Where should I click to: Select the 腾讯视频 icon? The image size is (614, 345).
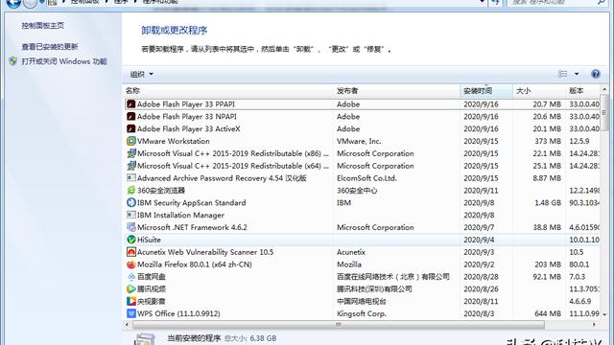pos(130,289)
